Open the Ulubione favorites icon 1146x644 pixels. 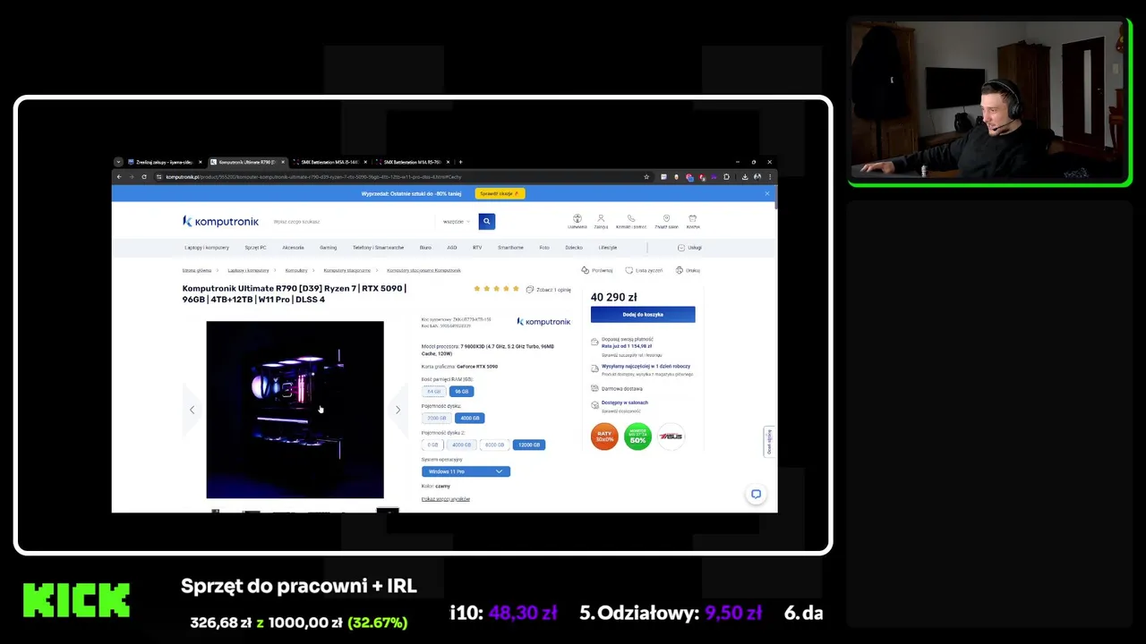tap(577, 221)
